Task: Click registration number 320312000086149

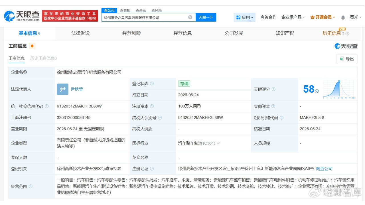Action: click(74, 117)
